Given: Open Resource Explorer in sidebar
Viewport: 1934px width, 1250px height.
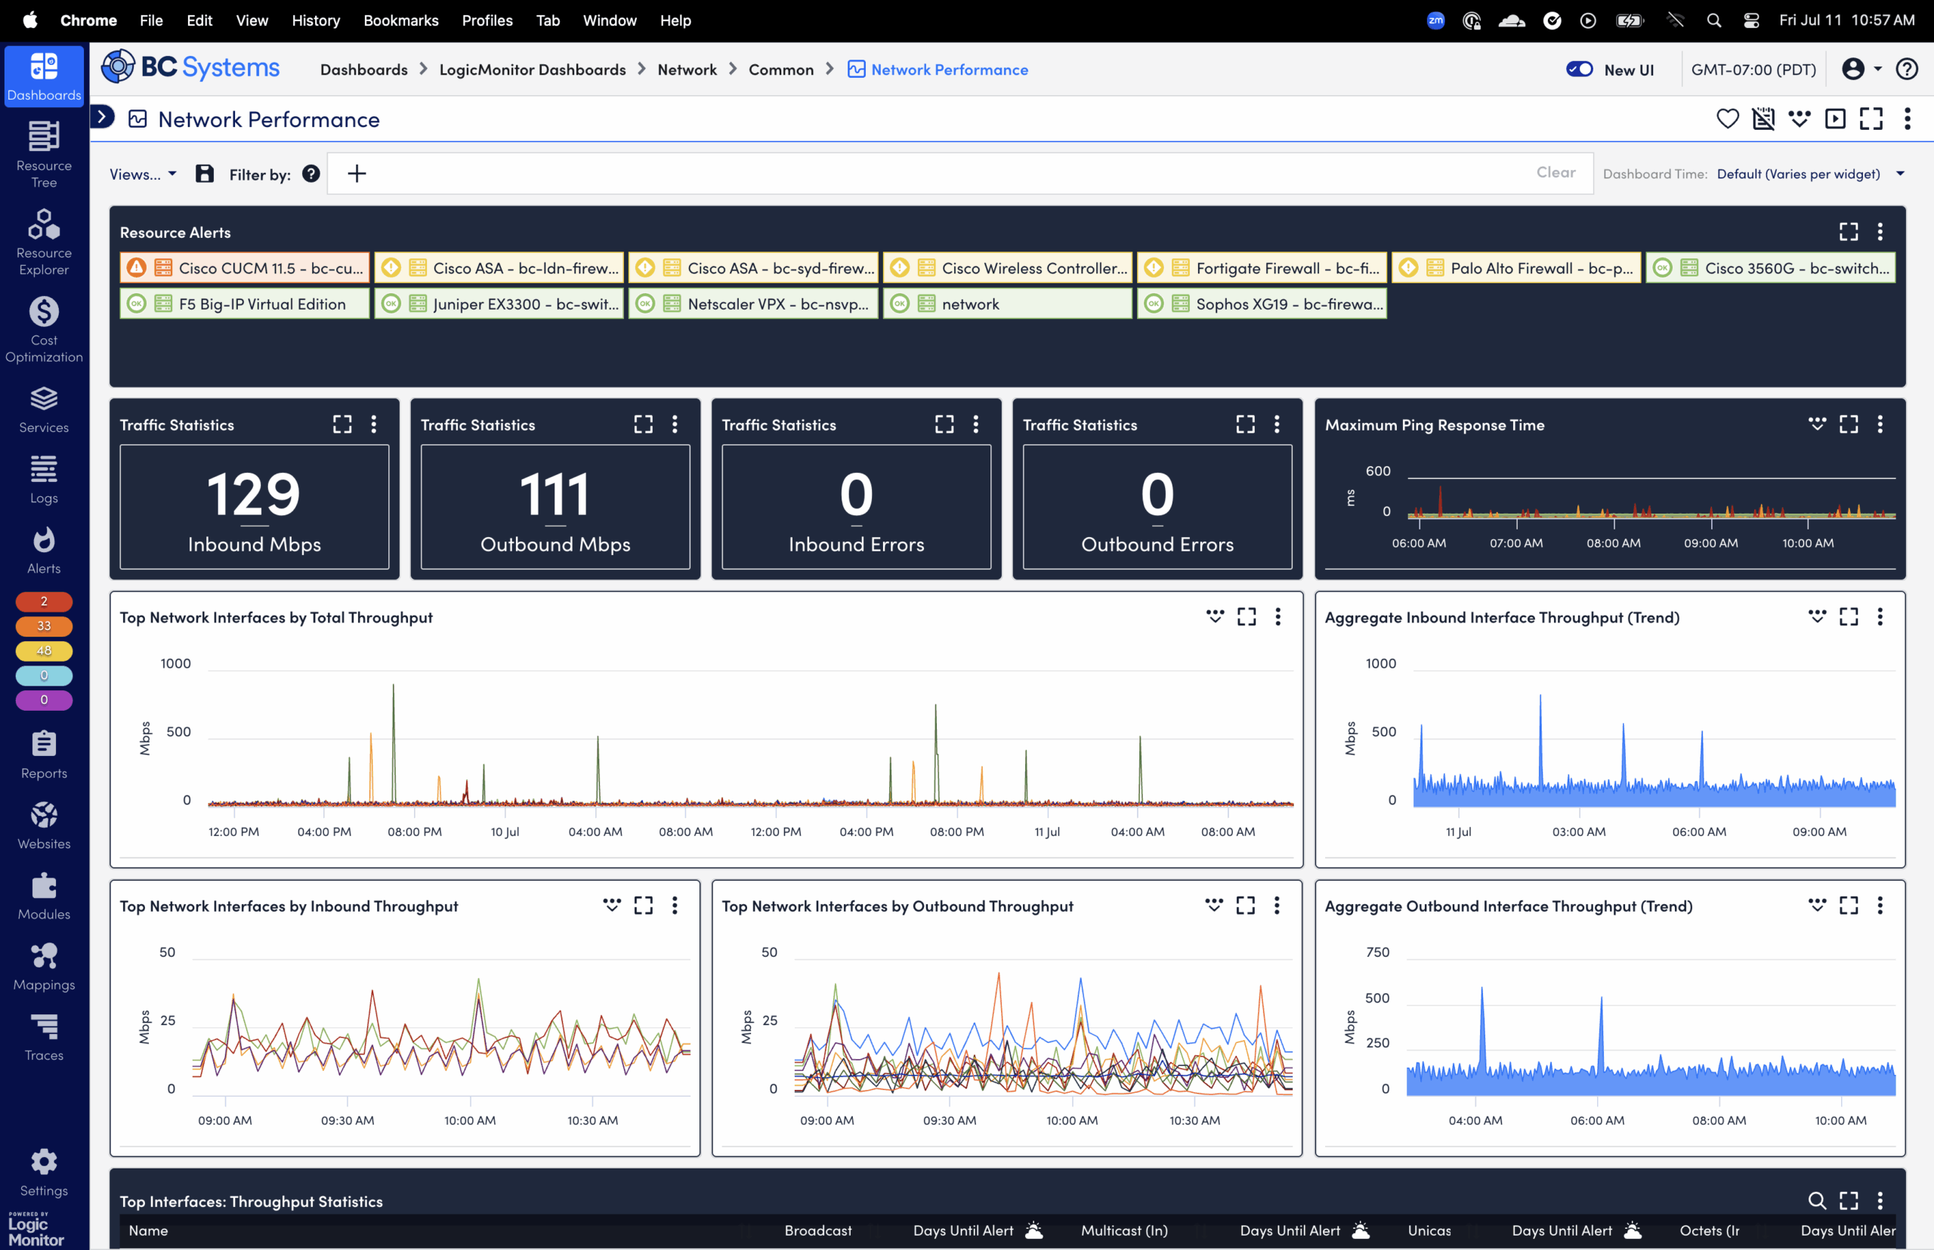Looking at the screenshot, I should click(x=44, y=242).
